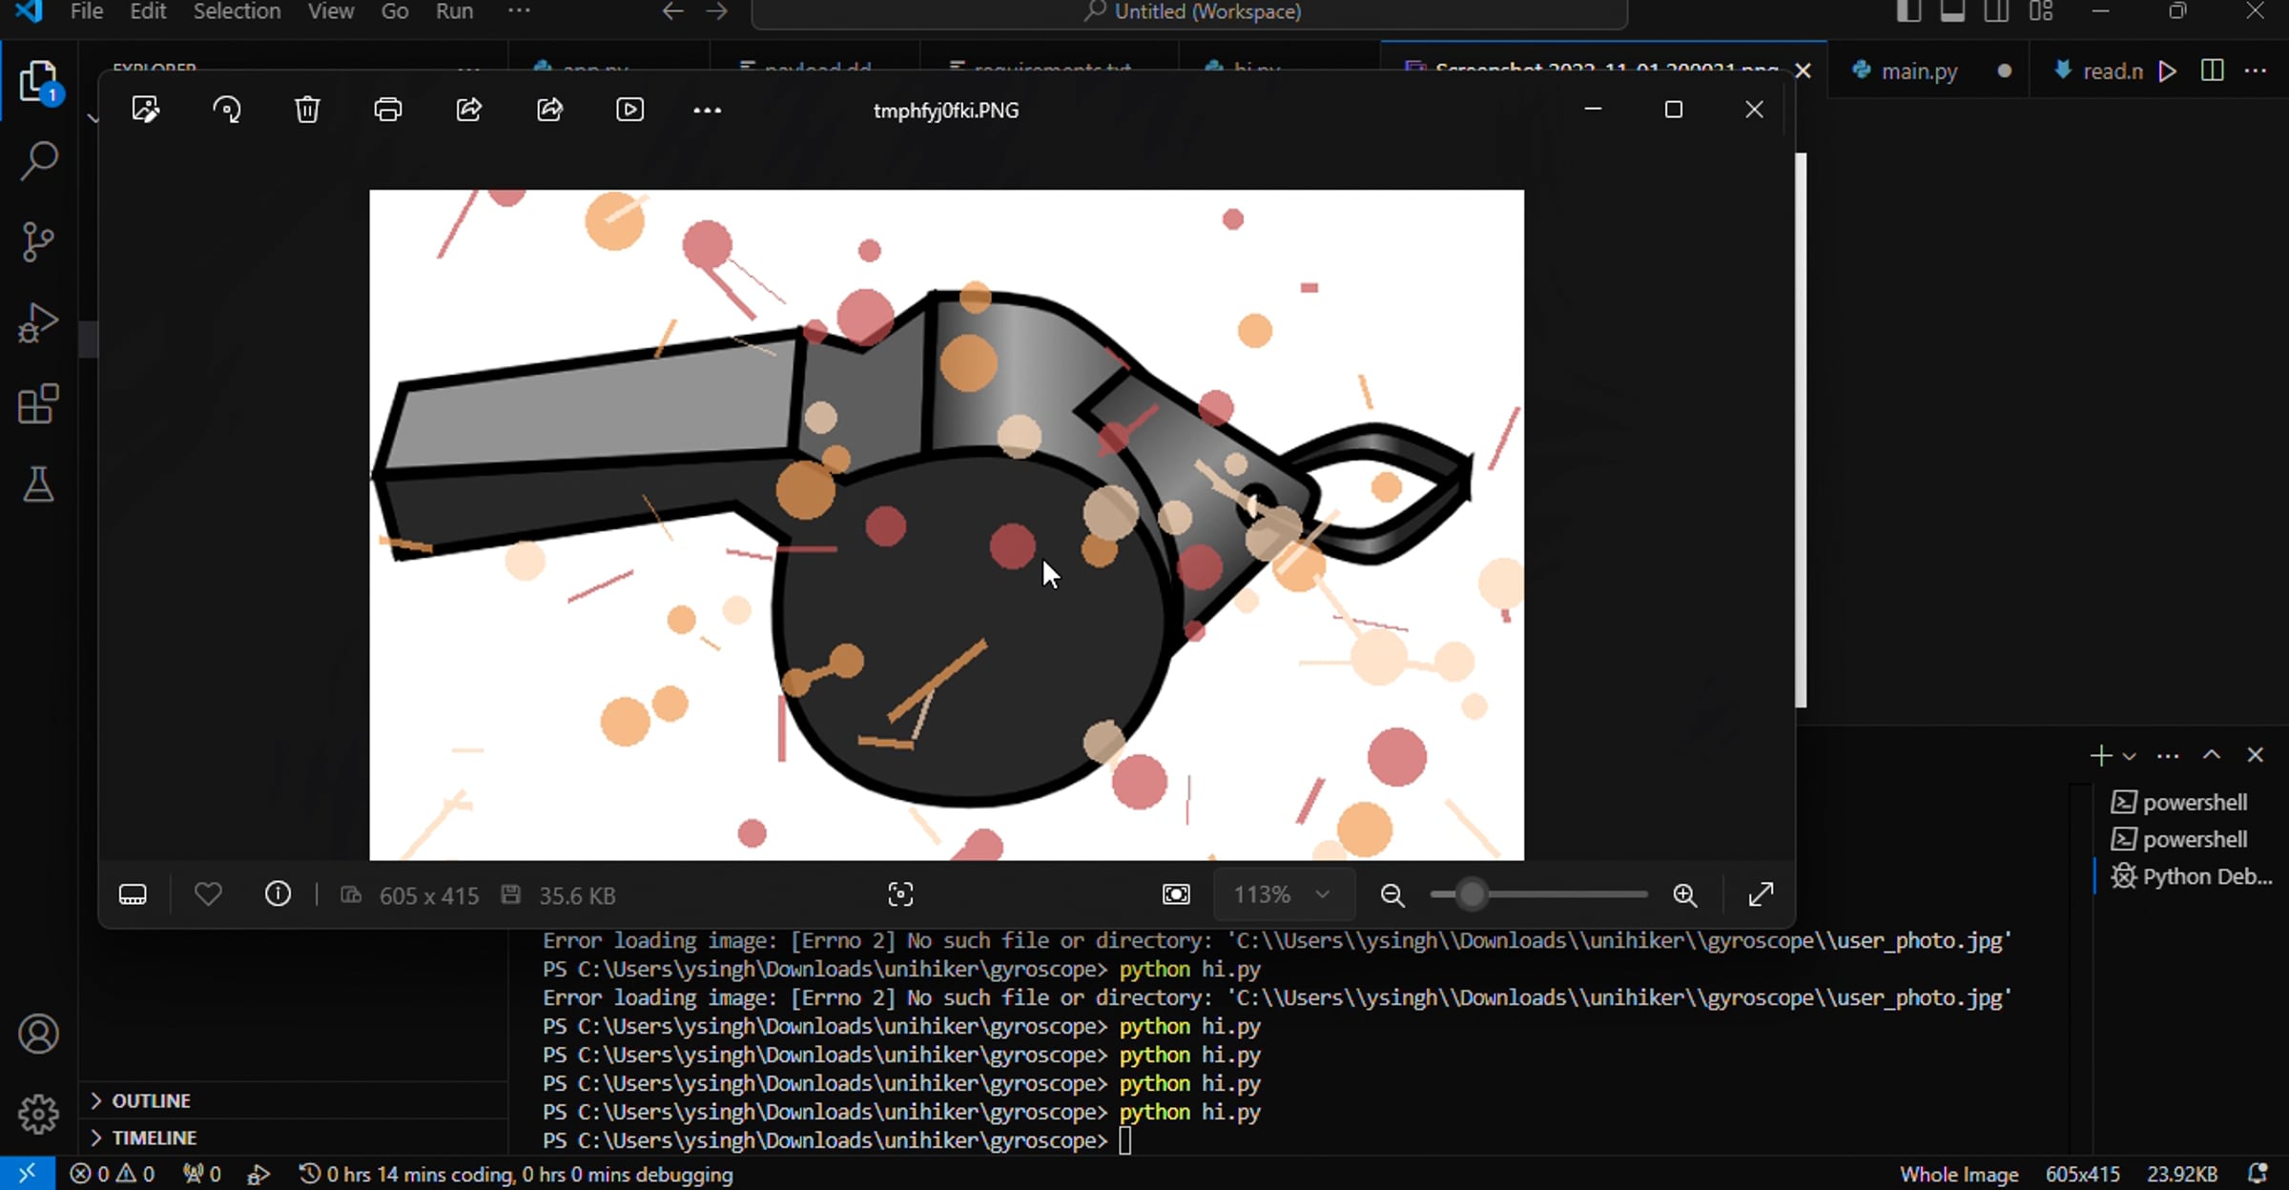Open the Customize Layout icon in the title bar
This screenshot has width=2289, height=1190.
click(x=2041, y=11)
